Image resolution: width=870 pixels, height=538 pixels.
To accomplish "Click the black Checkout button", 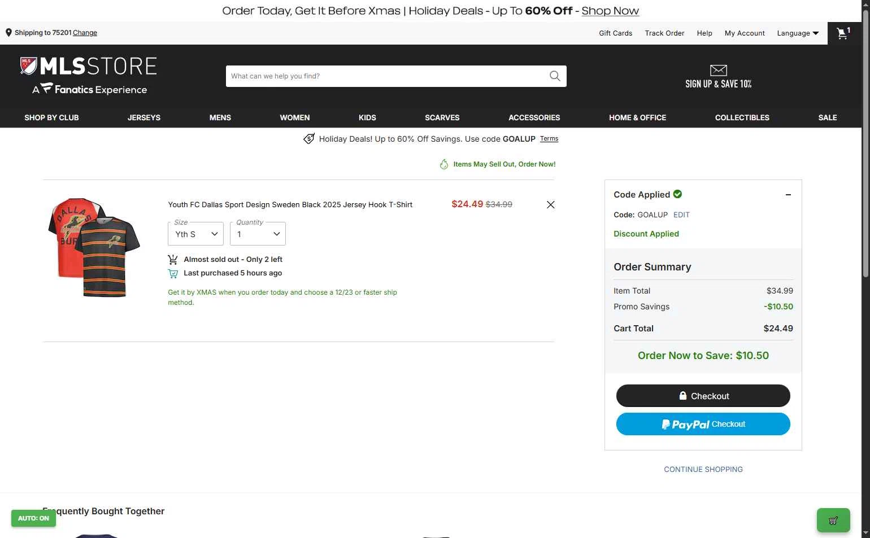I will [703, 396].
